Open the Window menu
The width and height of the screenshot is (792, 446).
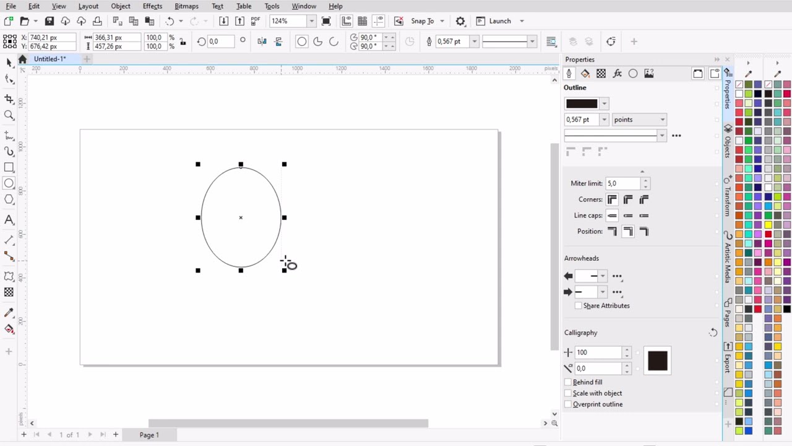pos(304,6)
